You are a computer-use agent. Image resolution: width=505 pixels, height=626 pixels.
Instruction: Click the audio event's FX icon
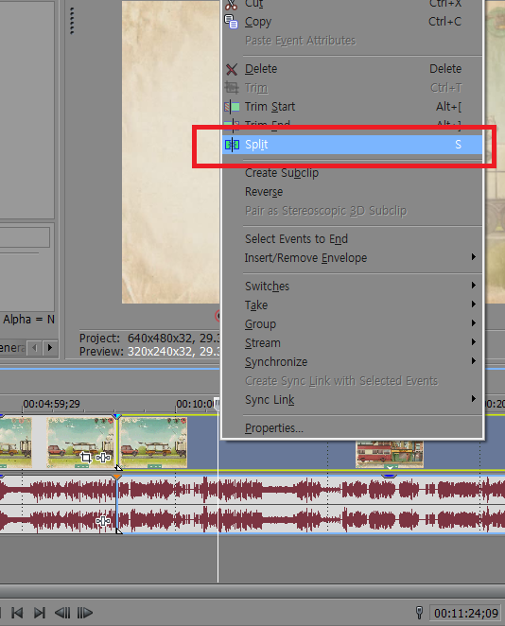(103, 521)
